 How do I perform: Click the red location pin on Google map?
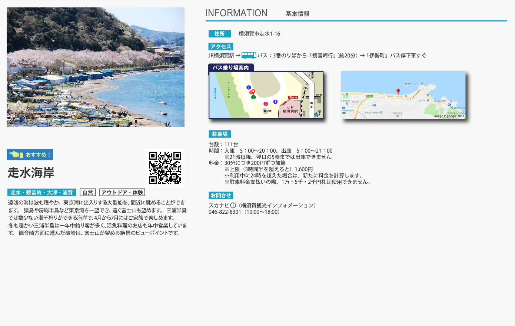pos(398,91)
